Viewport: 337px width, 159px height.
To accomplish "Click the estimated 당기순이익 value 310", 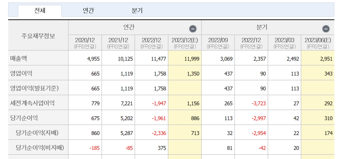I will coord(329,118).
